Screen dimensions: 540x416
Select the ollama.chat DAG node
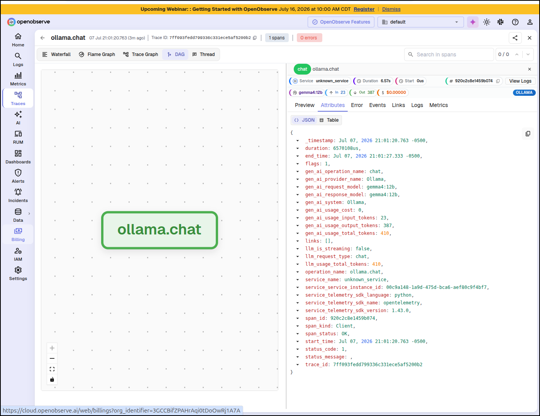159,230
